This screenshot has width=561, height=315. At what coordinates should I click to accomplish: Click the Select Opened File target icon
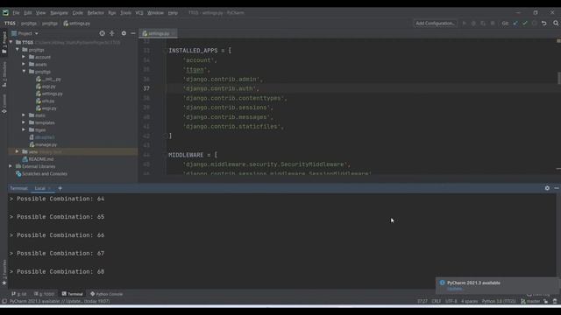103,33
